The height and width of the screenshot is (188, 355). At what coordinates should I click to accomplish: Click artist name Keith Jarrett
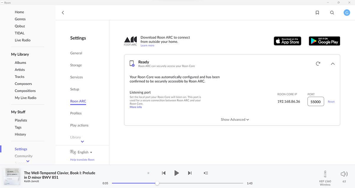pos(31,181)
